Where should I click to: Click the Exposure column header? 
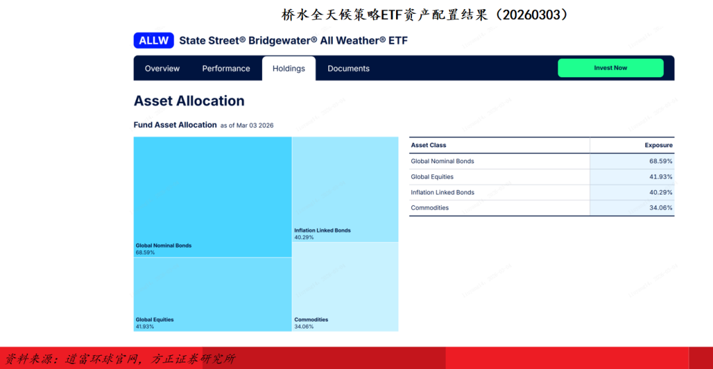(658, 145)
